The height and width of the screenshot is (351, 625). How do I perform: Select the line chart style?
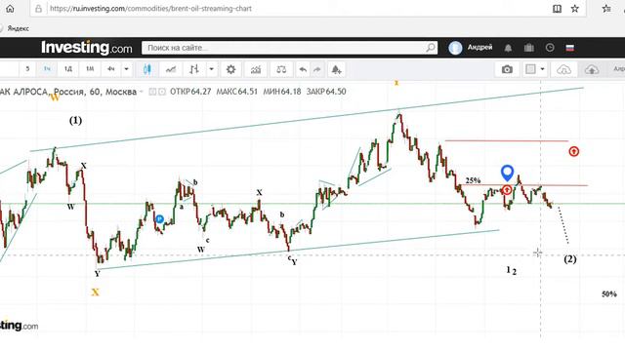point(171,69)
